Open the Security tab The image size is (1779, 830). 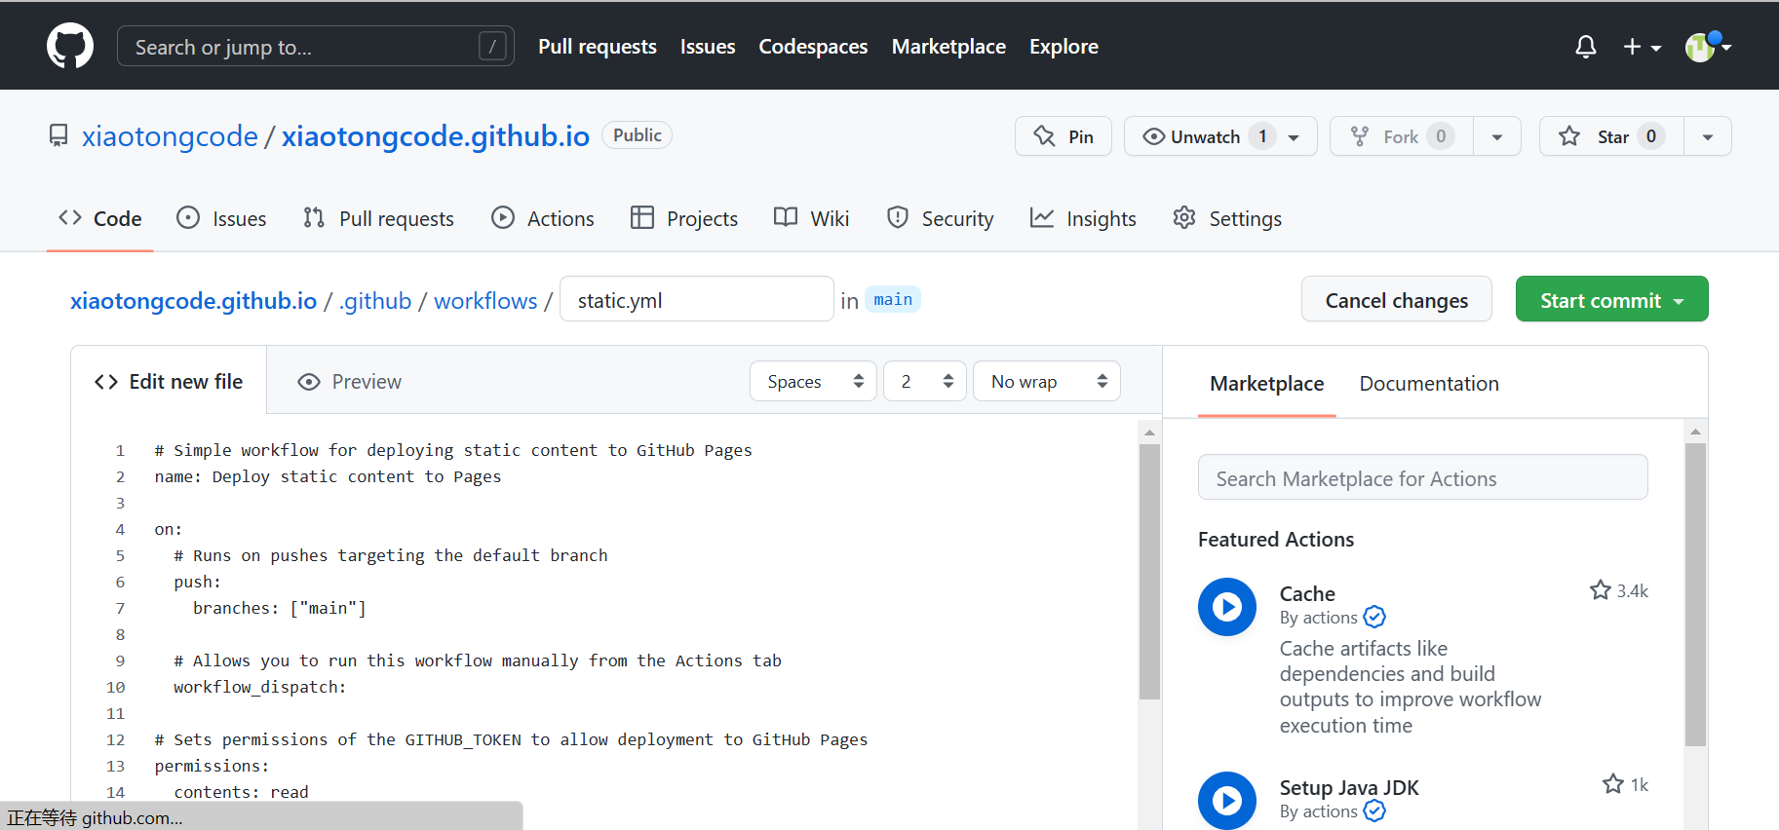click(x=940, y=218)
